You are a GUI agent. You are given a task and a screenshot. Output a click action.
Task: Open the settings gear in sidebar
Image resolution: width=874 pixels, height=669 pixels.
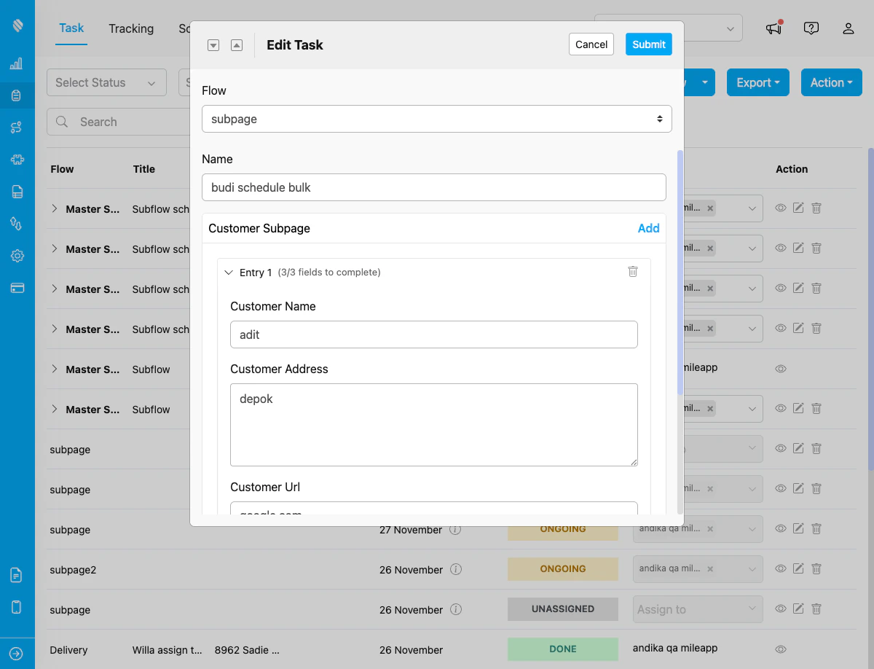17,256
